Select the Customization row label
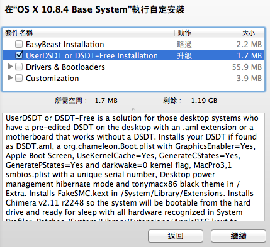Screen dimensions: 270x247 [x=52, y=79]
